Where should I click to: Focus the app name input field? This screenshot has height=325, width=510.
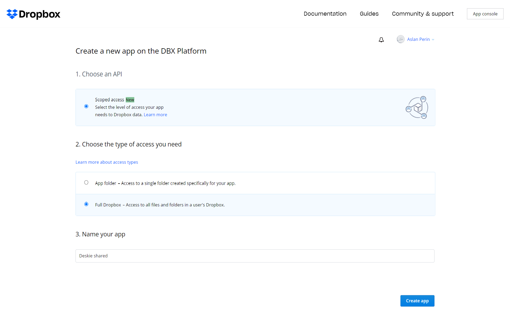point(255,256)
